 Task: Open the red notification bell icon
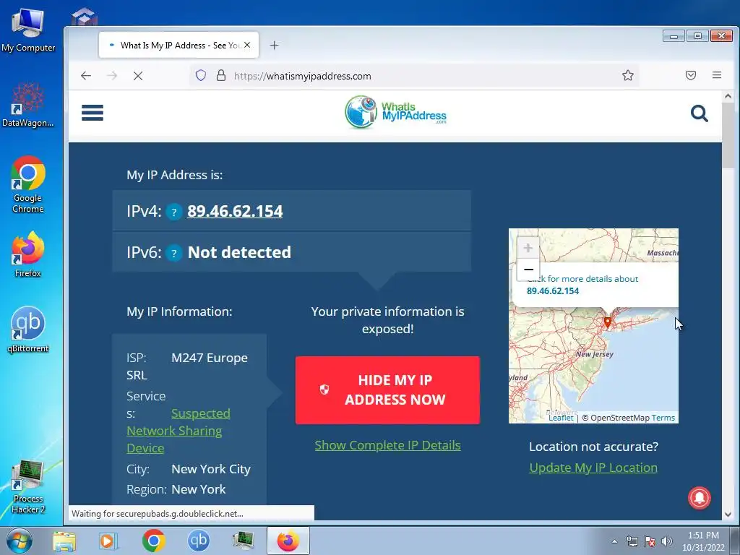tap(699, 498)
